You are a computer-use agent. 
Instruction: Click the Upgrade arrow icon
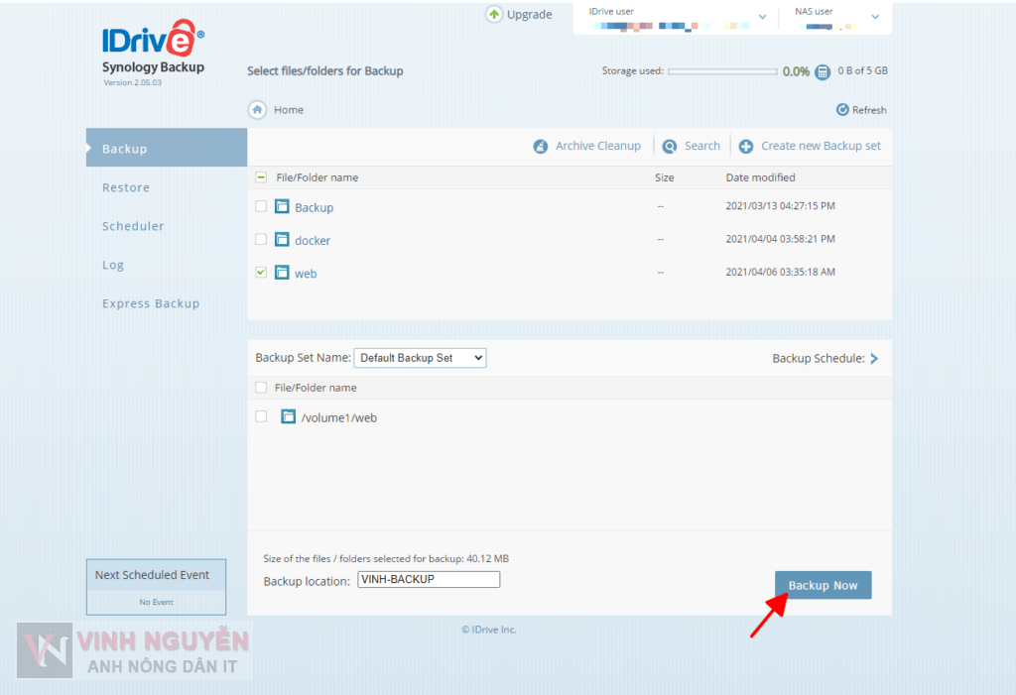(x=494, y=14)
